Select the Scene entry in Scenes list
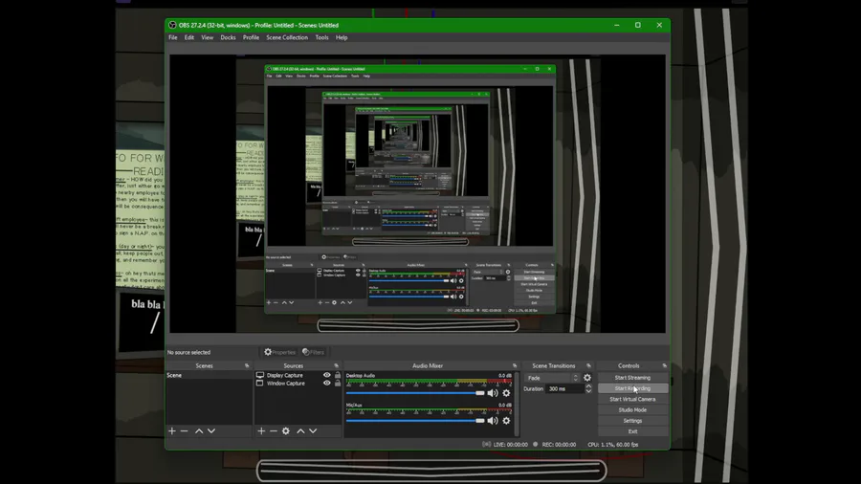Image resolution: width=861 pixels, height=484 pixels. (209, 375)
